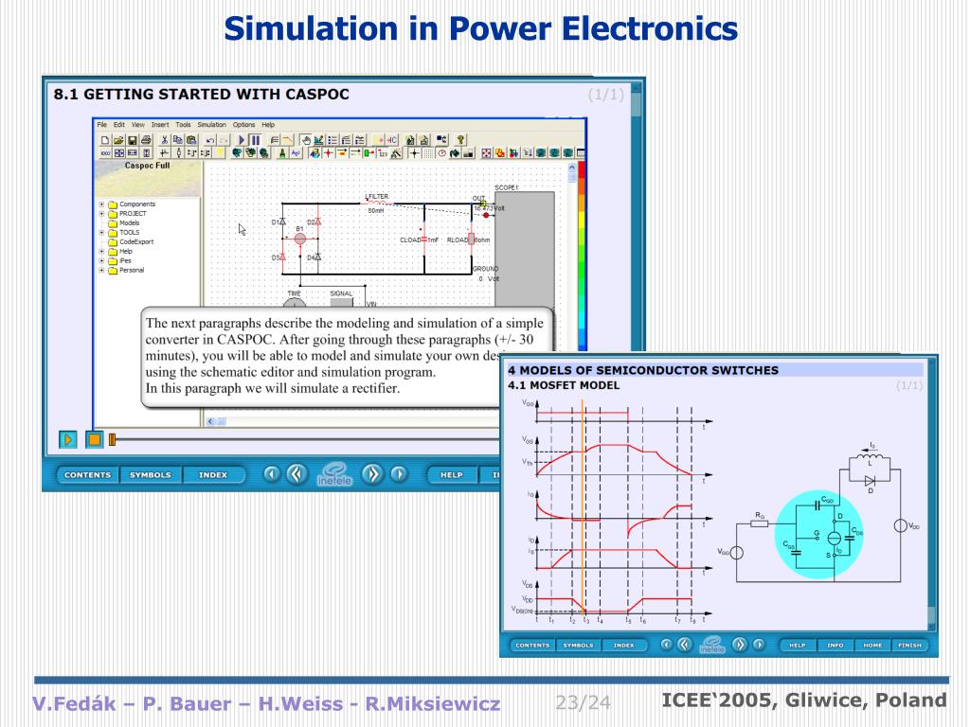
Task: Go to first page in CASPOC tutorial window
Action: (271, 474)
